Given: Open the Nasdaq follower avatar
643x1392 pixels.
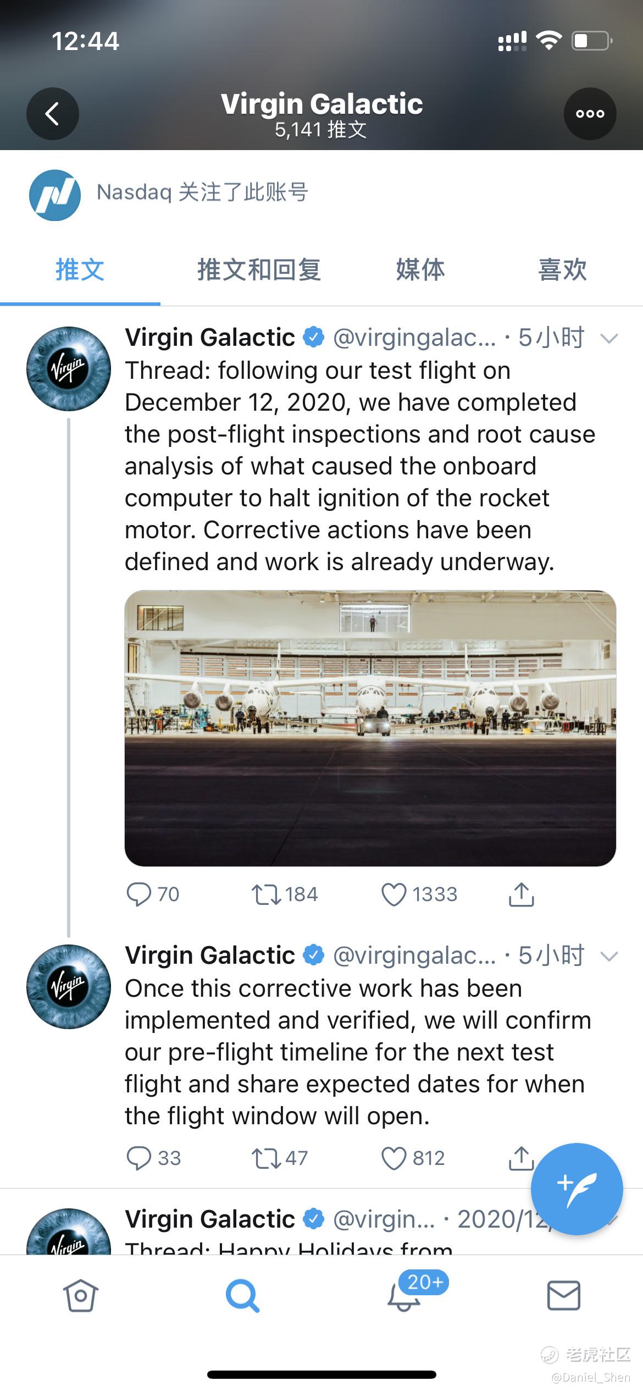Looking at the screenshot, I should [x=55, y=195].
